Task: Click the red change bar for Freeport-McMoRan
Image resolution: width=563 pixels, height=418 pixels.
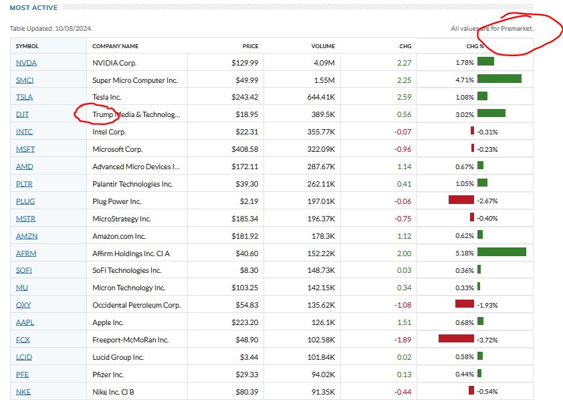Action: (456, 338)
